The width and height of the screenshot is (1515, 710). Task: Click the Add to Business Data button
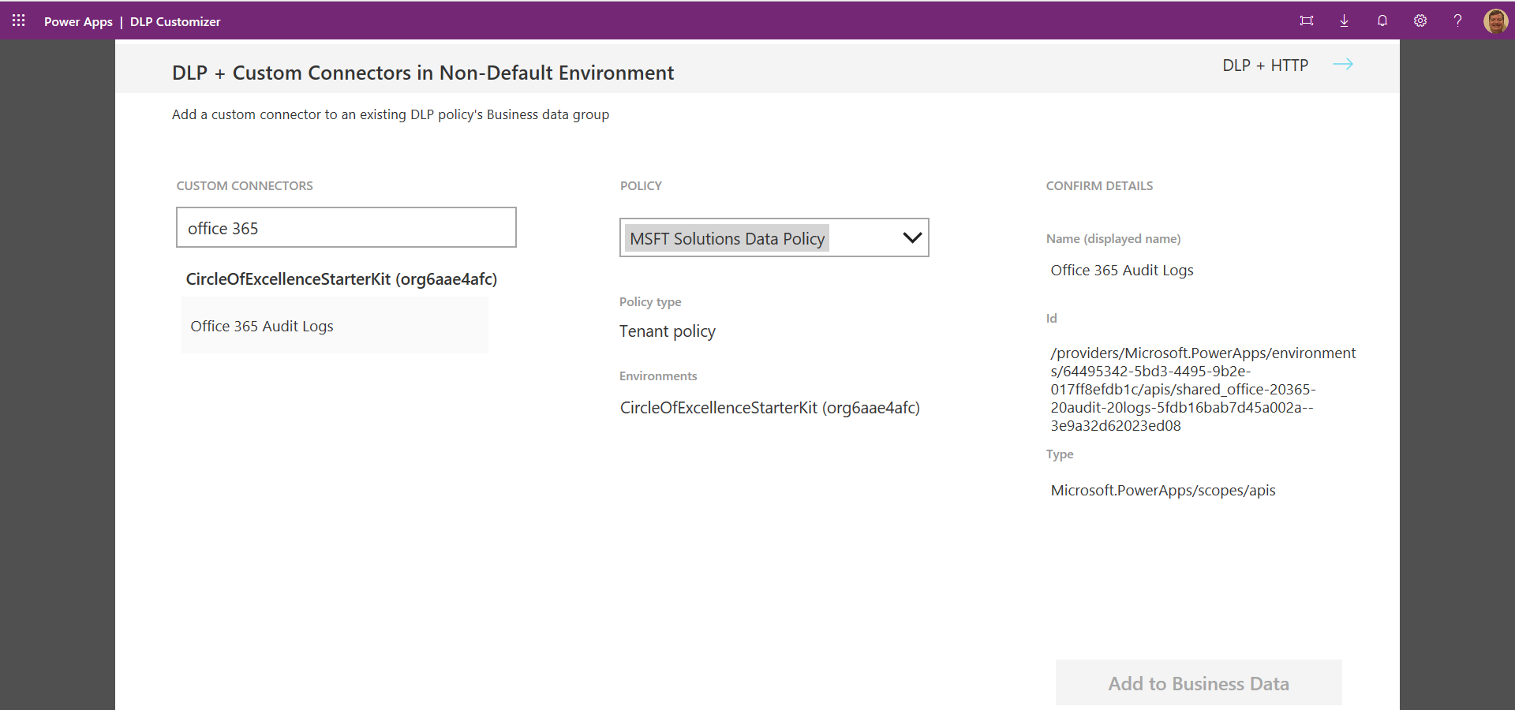1198,683
